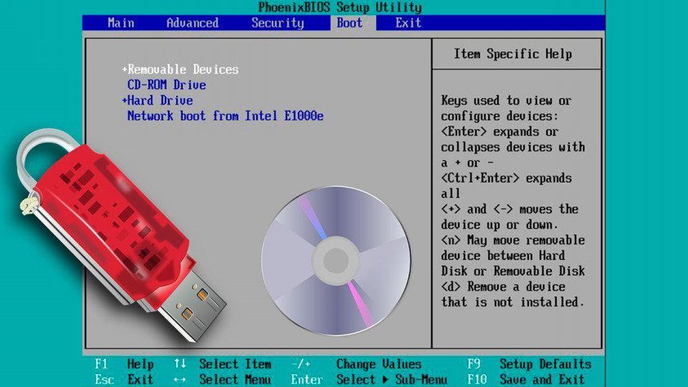Expand the Removable Devices plus sign
Viewport: 688px width, 387px height.
click(125, 70)
